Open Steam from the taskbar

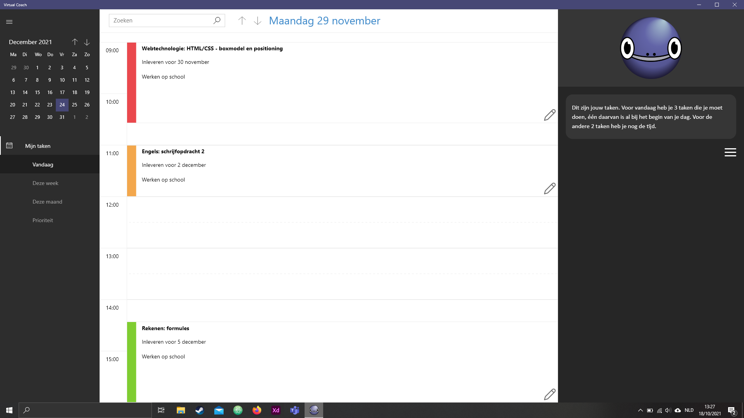(200, 410)
